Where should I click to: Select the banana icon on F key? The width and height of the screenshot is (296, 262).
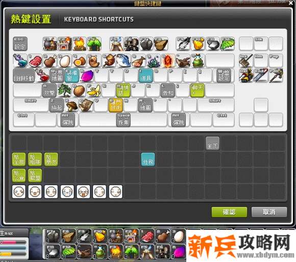pos(94,90)
